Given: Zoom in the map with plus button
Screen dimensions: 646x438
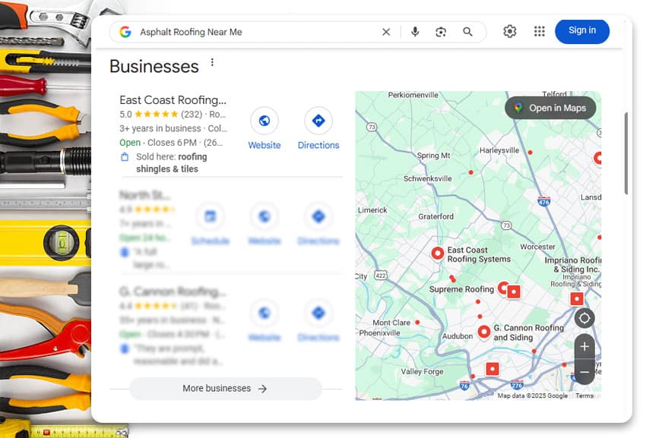Looking at the screenshot, I should pos(584,347).
